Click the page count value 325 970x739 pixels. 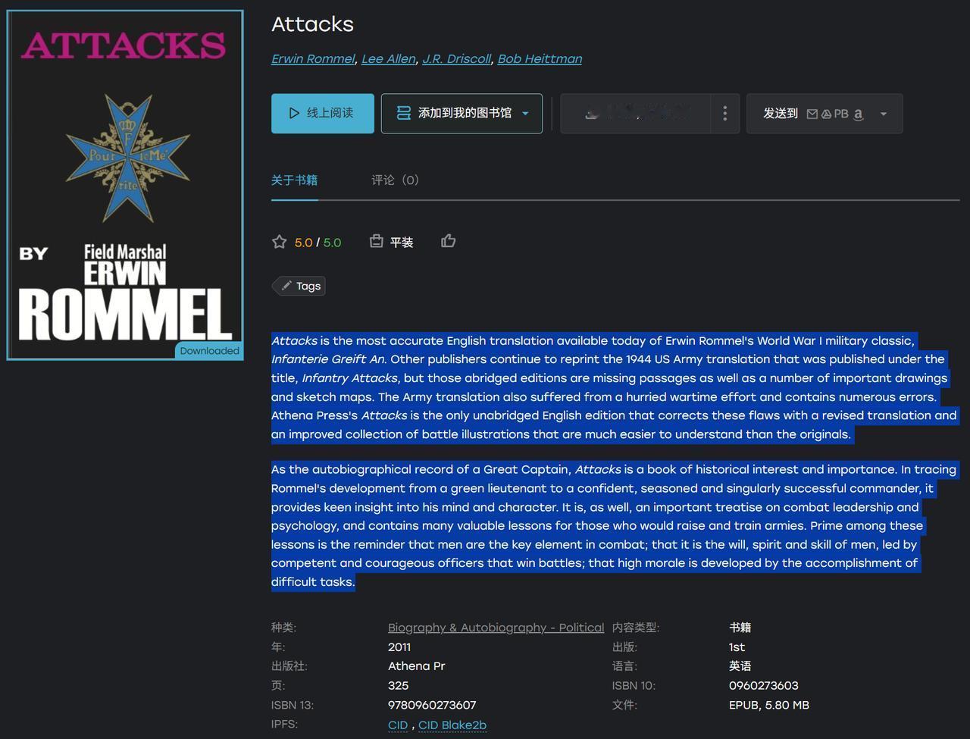(399, 686)
